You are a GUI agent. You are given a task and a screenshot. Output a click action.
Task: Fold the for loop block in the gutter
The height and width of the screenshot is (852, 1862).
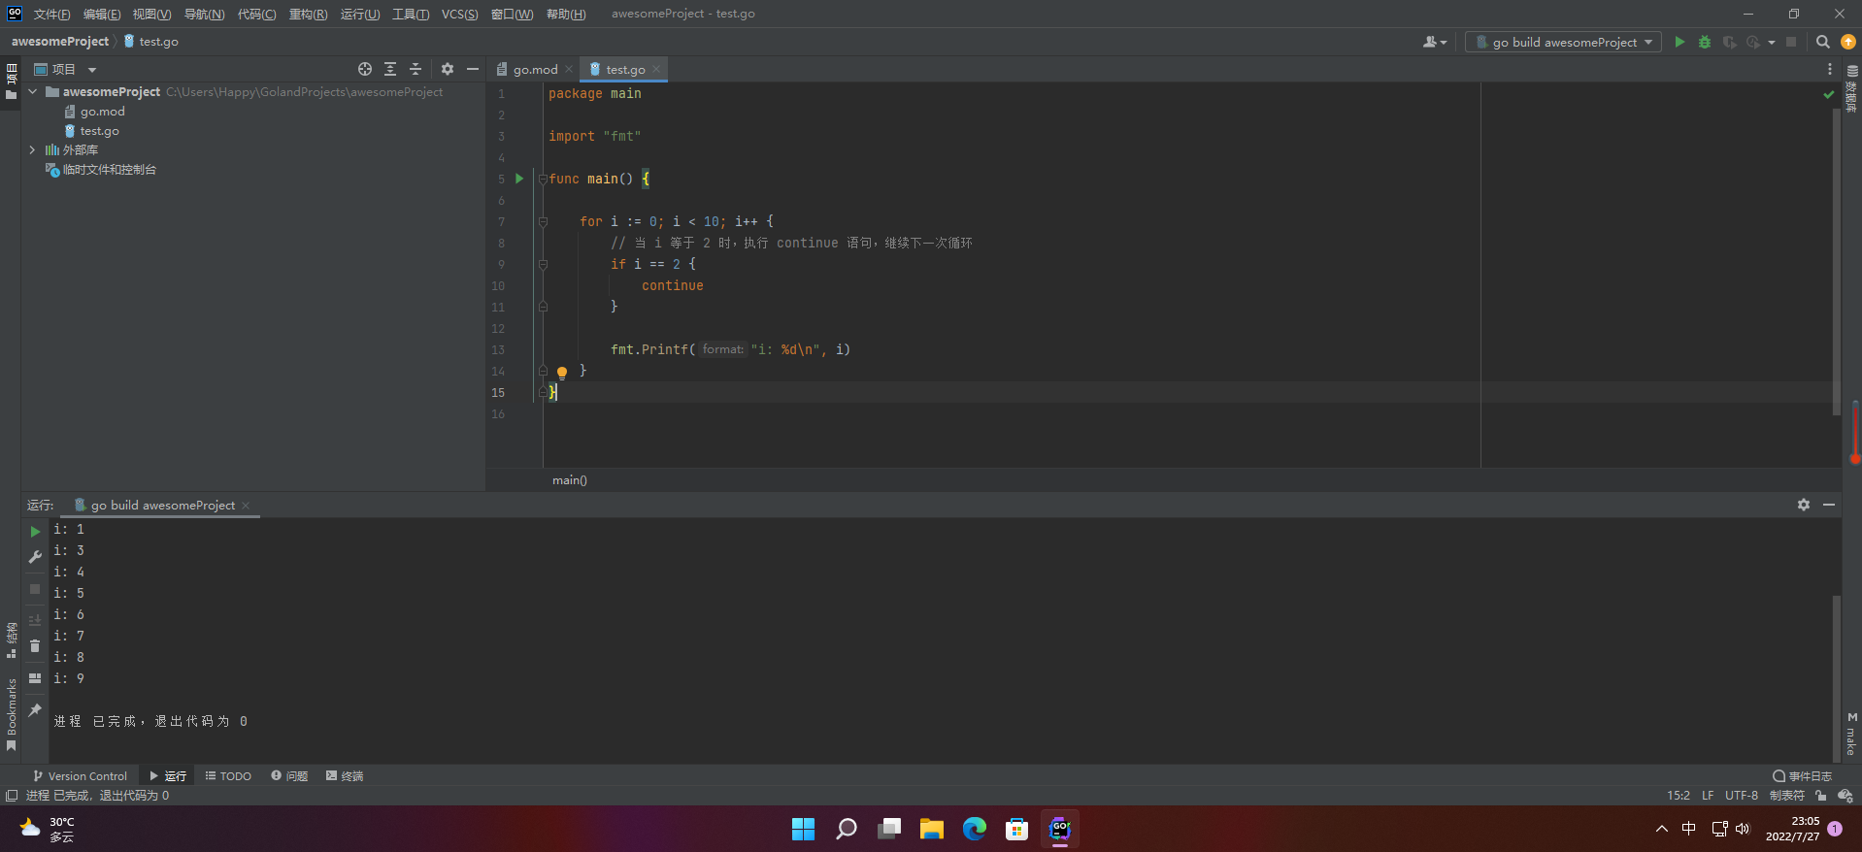tap(543, 221)
